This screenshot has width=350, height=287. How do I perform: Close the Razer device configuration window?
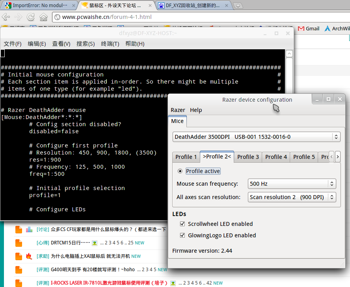340,99
